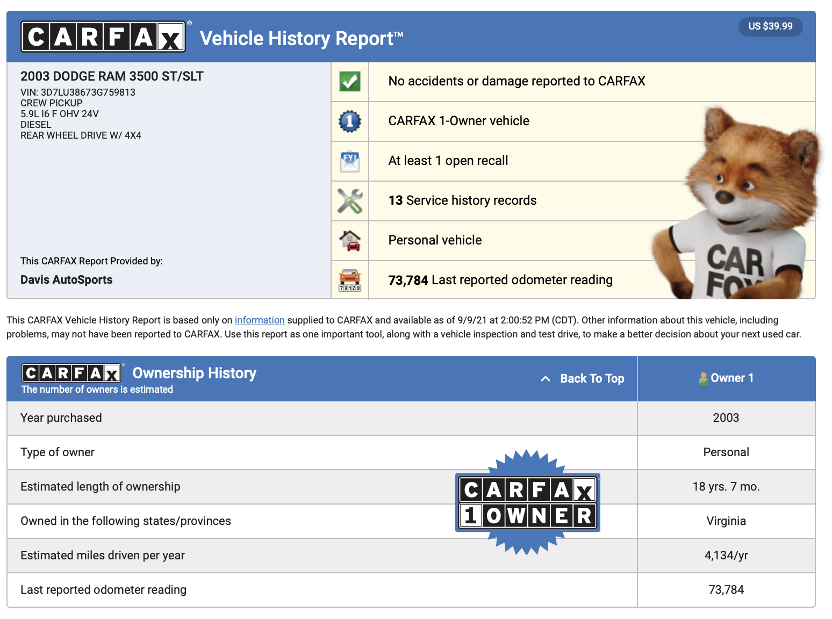The image size is (832, 619).
Task: Click the '5.9L I6 F OHV 24V' engine text
Action: pos(60,114)
